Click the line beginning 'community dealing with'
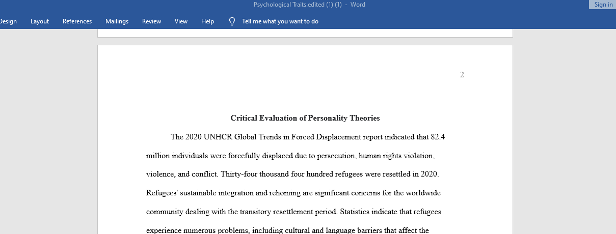Screen dimensions: 616x234 (294, 212)
